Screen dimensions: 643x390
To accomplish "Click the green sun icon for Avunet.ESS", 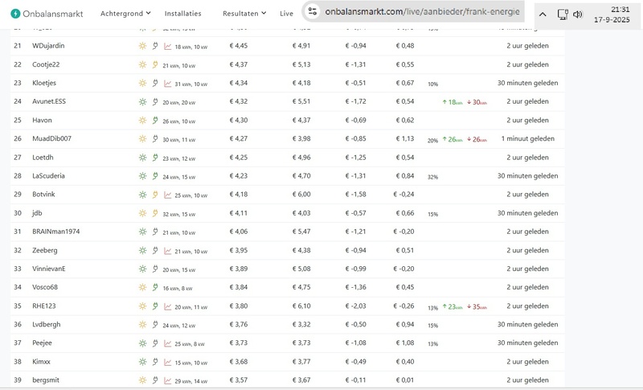I will pyautogui.click(x=142, y=102).
